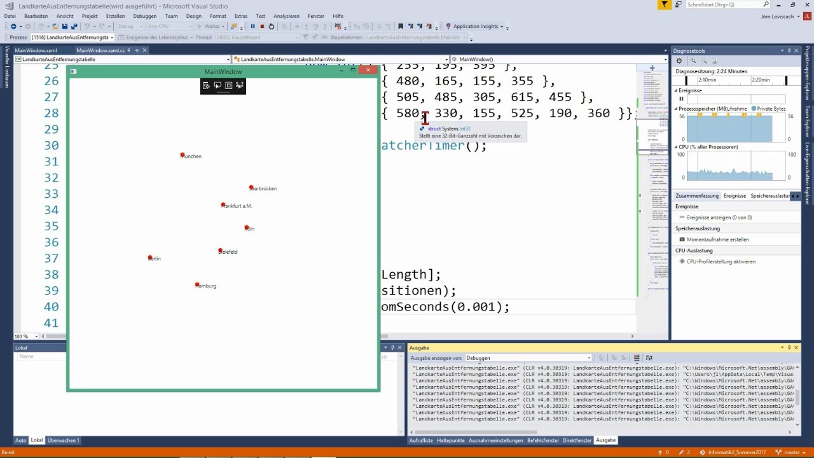Switch to the MainWindow.xaml tab

point(36,50)
